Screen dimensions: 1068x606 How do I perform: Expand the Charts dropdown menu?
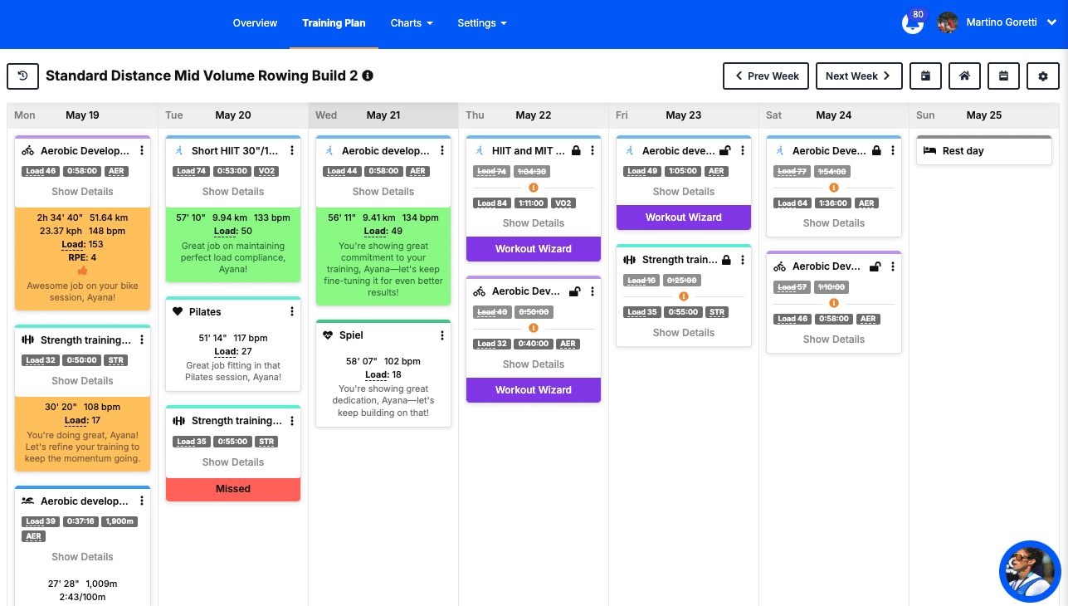coord(412,23)
